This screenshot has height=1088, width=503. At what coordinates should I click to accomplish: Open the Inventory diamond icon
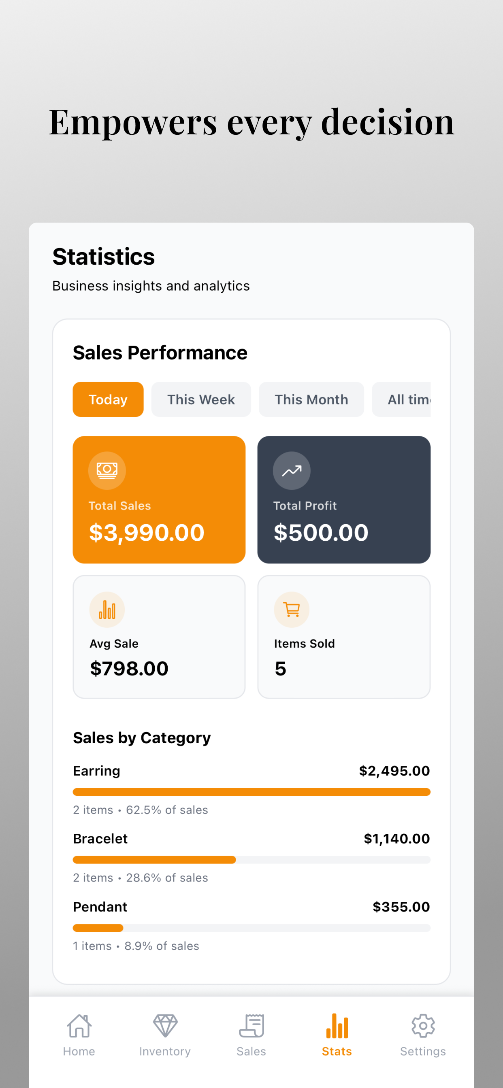pyautogui.click(x=165, y=1026)
